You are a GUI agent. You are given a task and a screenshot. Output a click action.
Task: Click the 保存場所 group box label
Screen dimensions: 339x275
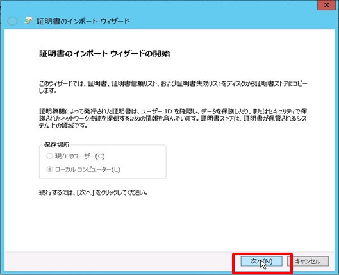pyautogui.click(x=57, y=145)
